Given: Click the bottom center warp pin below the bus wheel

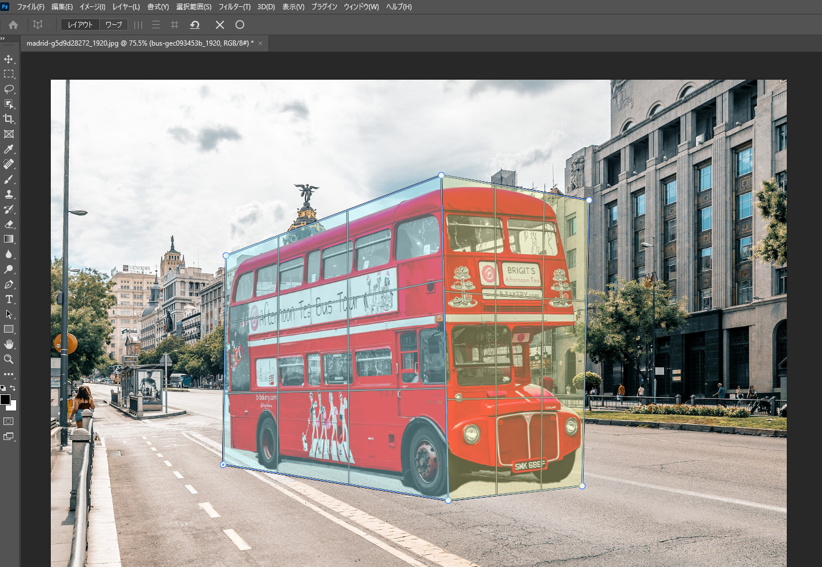Looking at the screenshot, I should coord(448,500).
